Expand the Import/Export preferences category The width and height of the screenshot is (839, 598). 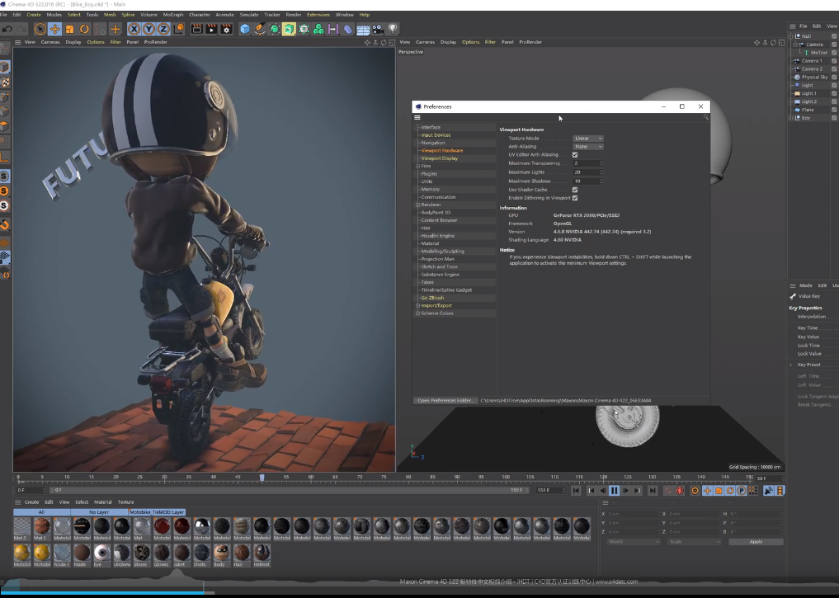click(x=418, y=305)
